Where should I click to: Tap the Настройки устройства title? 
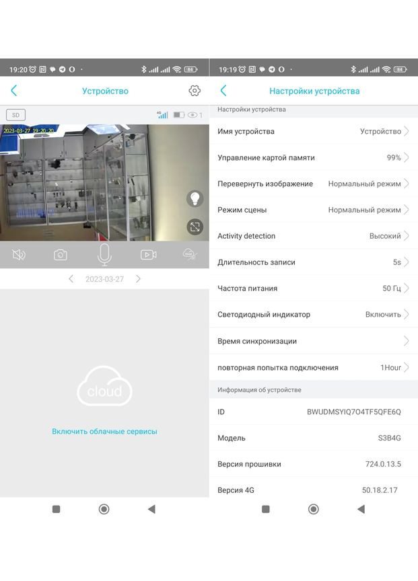tap(314, 91)
